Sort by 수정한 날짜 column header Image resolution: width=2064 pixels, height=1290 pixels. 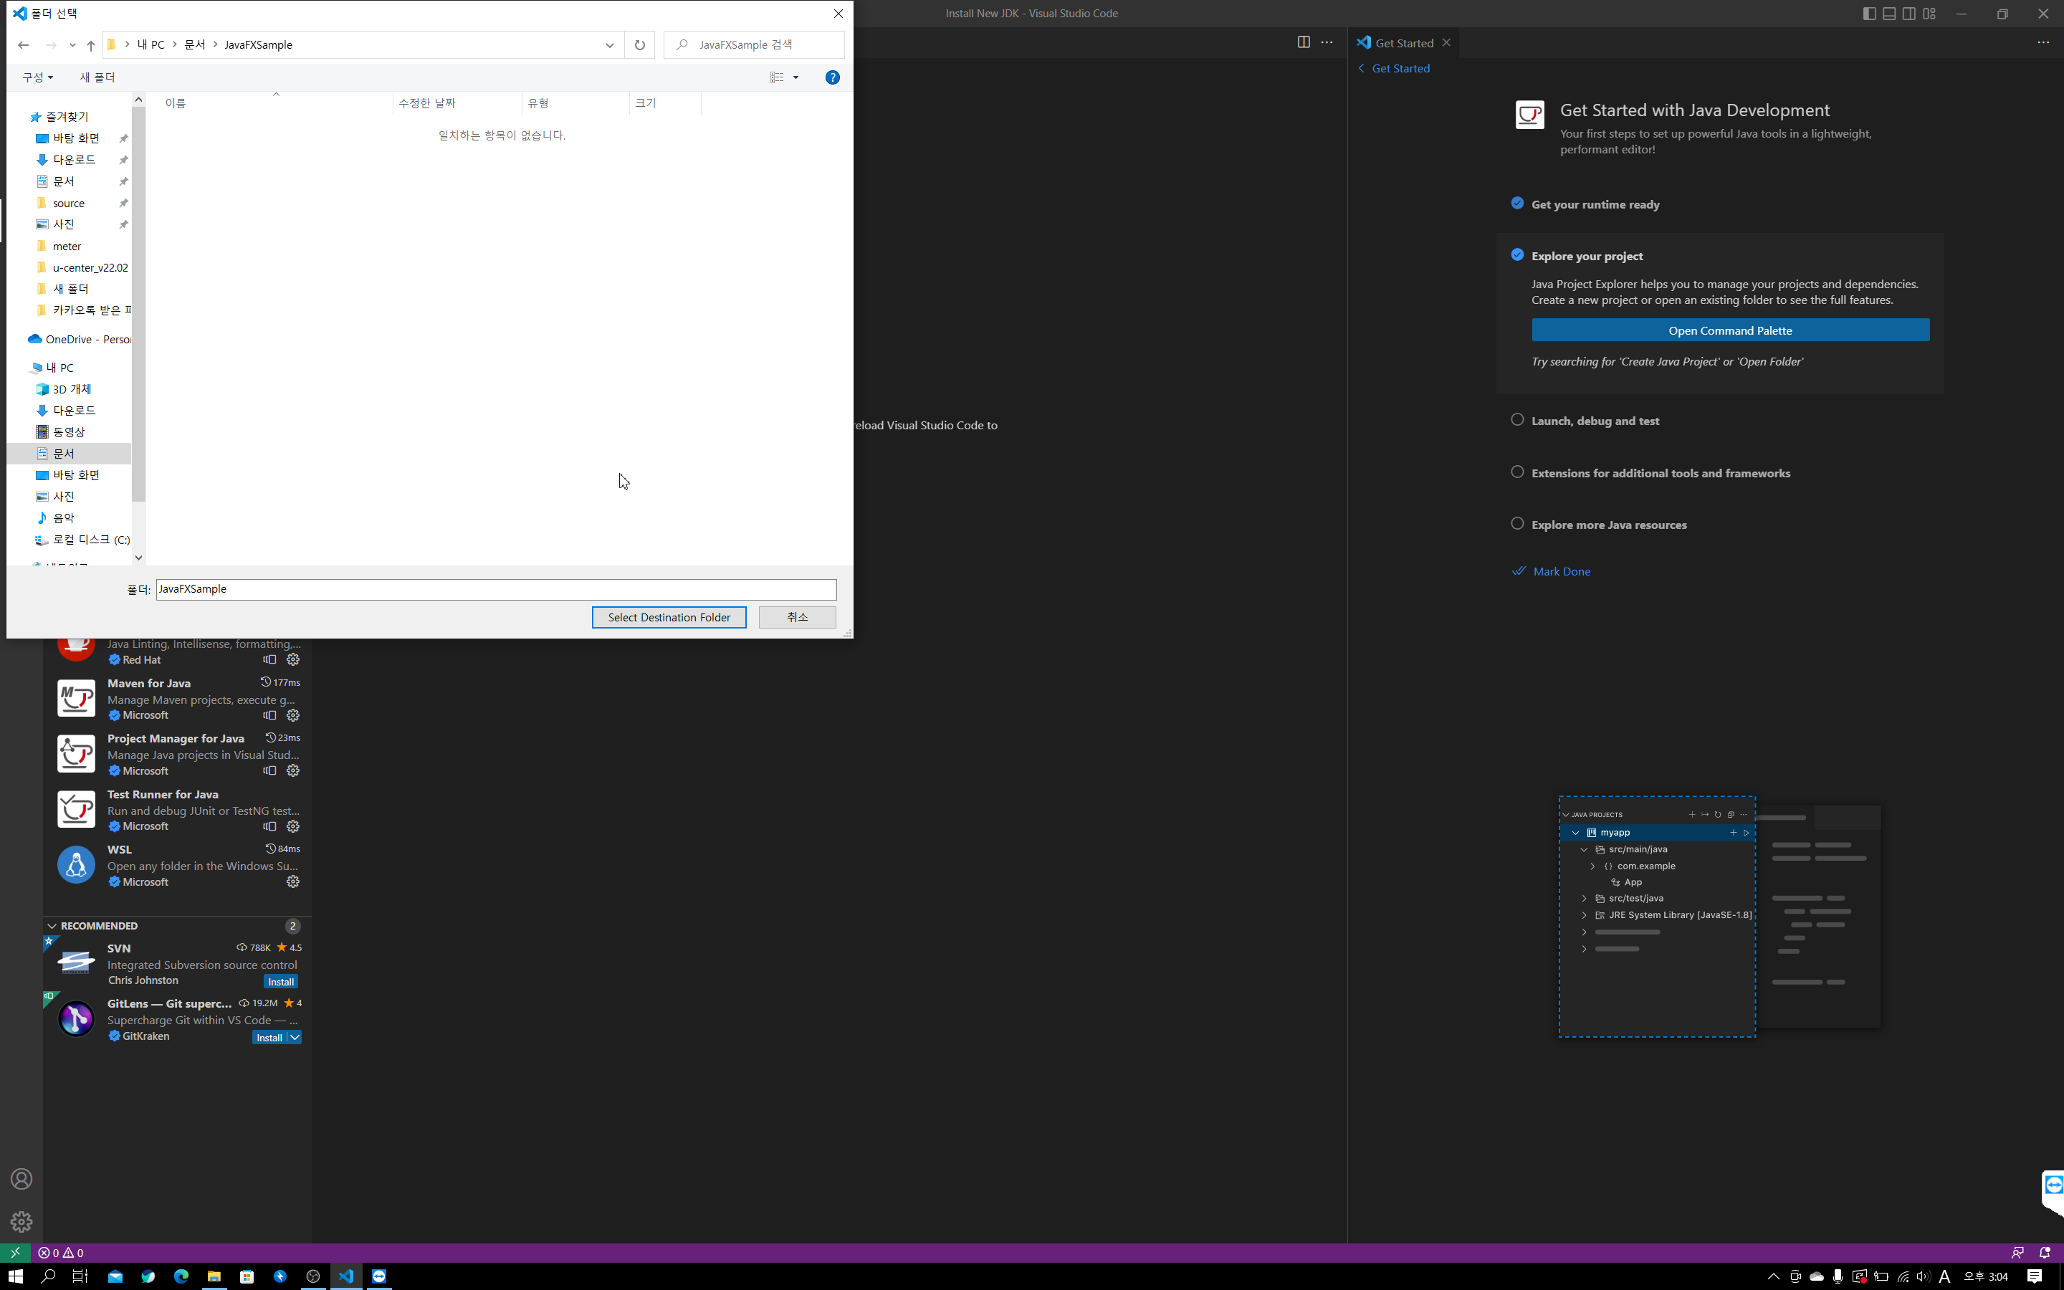(457, 102)
